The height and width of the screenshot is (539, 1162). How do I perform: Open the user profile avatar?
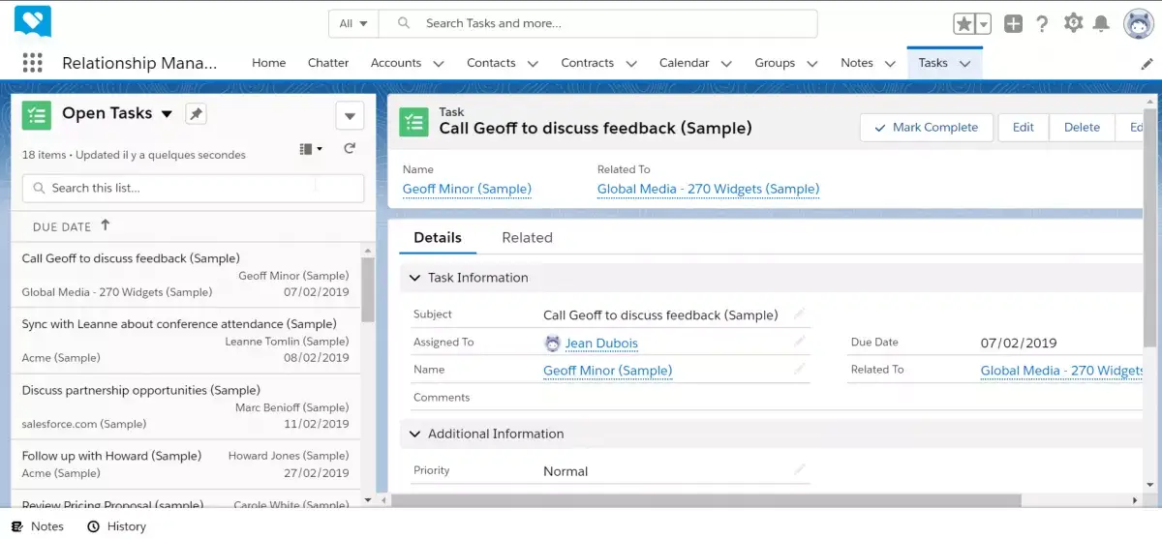tap(1139, 24)
